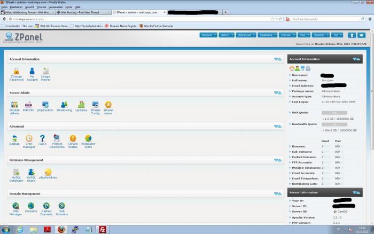Open the Bearbeiten menu in Firefox
This screenshot has width=374, height=234.
click(16, 7)
